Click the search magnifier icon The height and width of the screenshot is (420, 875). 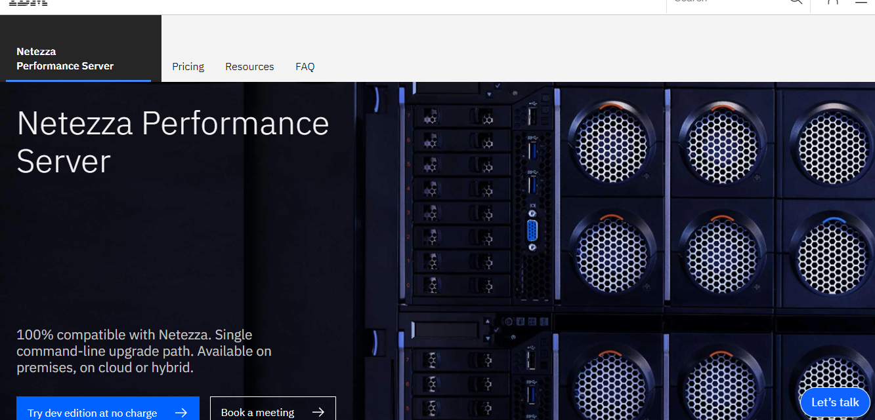pyautogui.click(x=796, y=2)
